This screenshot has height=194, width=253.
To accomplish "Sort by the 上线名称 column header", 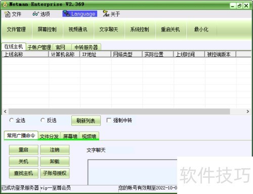I will pyautogui.click(x=25, y=54).
